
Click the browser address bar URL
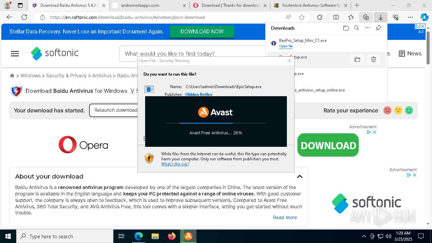coord(128,17)
